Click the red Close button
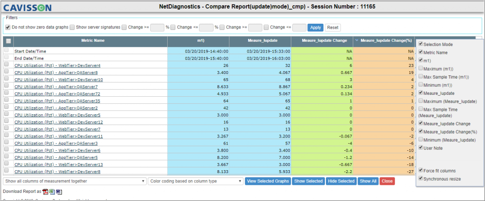Image resolution: width=485 pixels, height=201 pixels. (387, 181)
